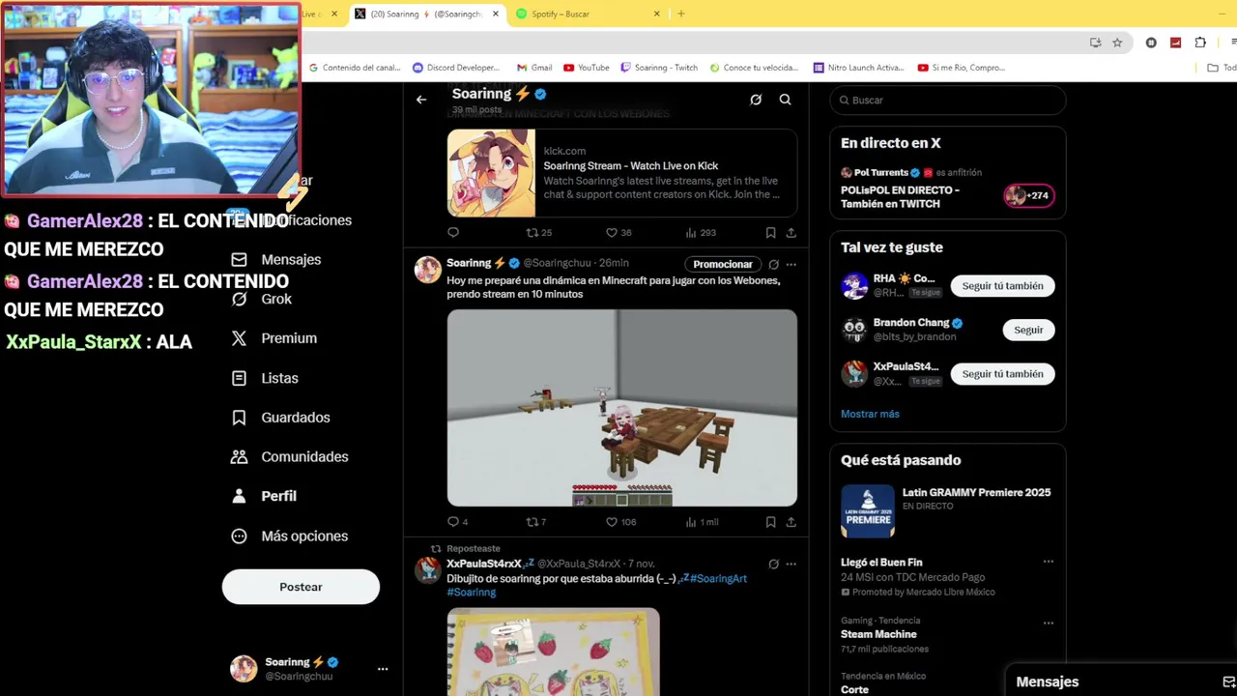
Task: Open Perfil in the sidebar
Action: [x=265, y=496]
